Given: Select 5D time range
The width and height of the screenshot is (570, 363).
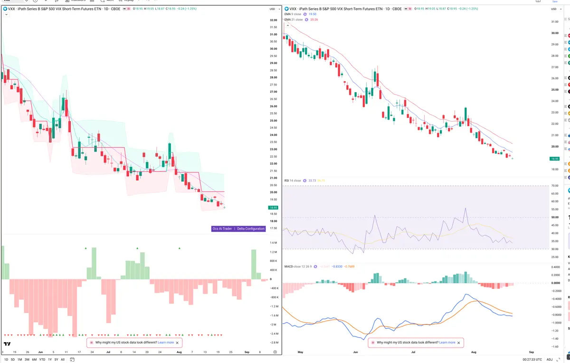Looking at the screenshot, I should point(13,359).
